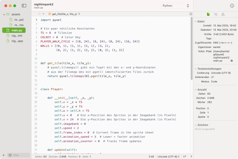Collapse the assets folder
The height and width of the screenshot is (159, 238).
[x=4, y=14]
